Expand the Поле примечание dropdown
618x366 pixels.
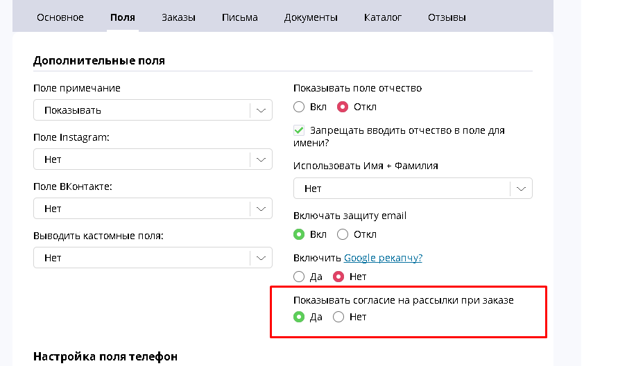(x=153, y=110)
